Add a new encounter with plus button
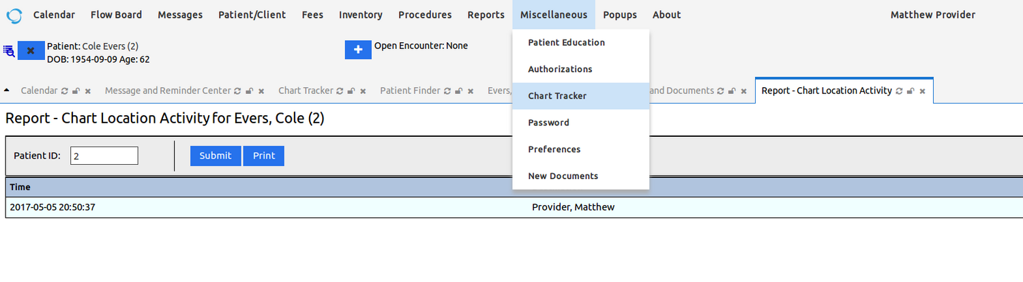 [x=358, y=50]
